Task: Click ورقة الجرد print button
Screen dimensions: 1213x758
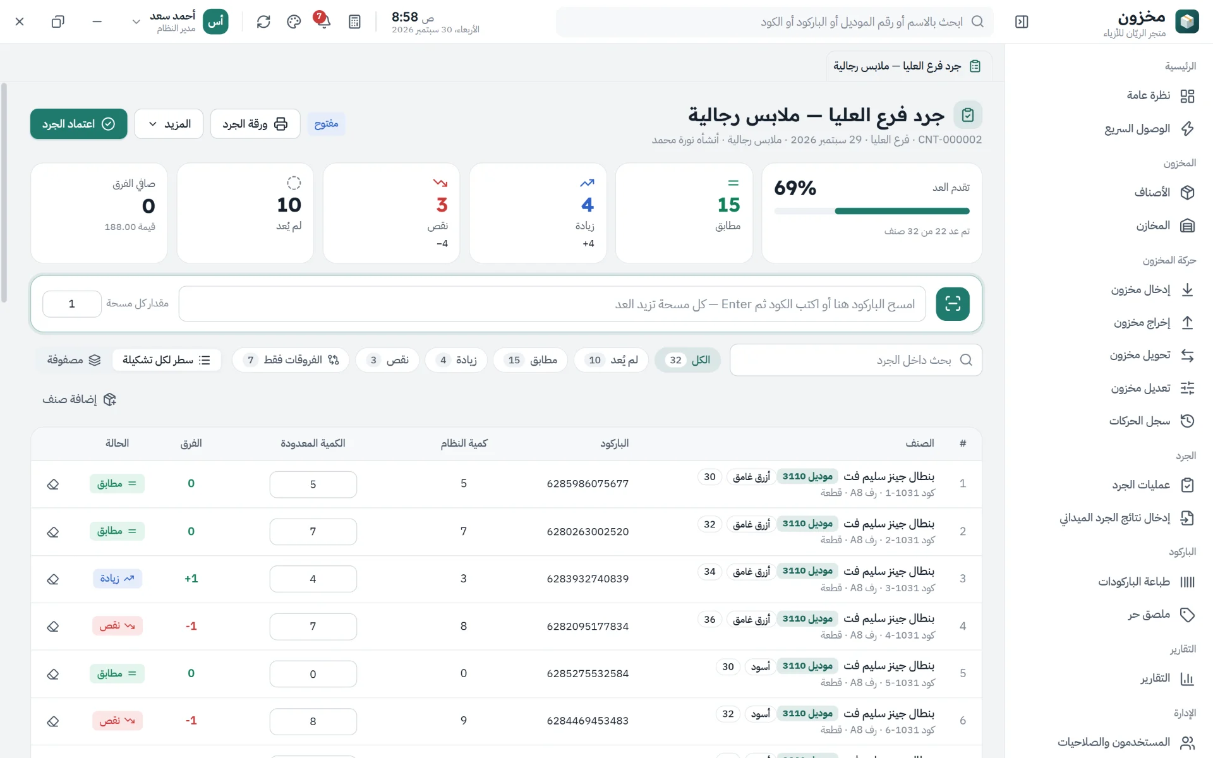Action: coord(255,124)
